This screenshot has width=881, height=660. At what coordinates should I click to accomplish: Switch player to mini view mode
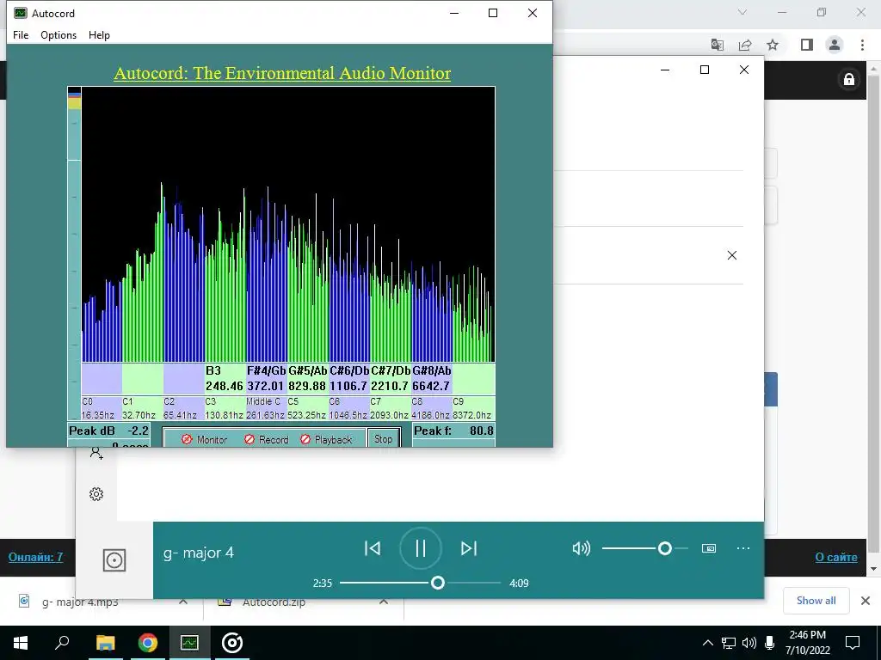[x=709, y=548]
